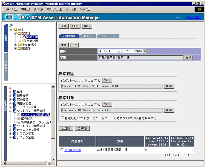Click the 機器管理 book icon
The height and width of the screenshot is (168, 206).
pyautogui.click(x=14, y=96)
